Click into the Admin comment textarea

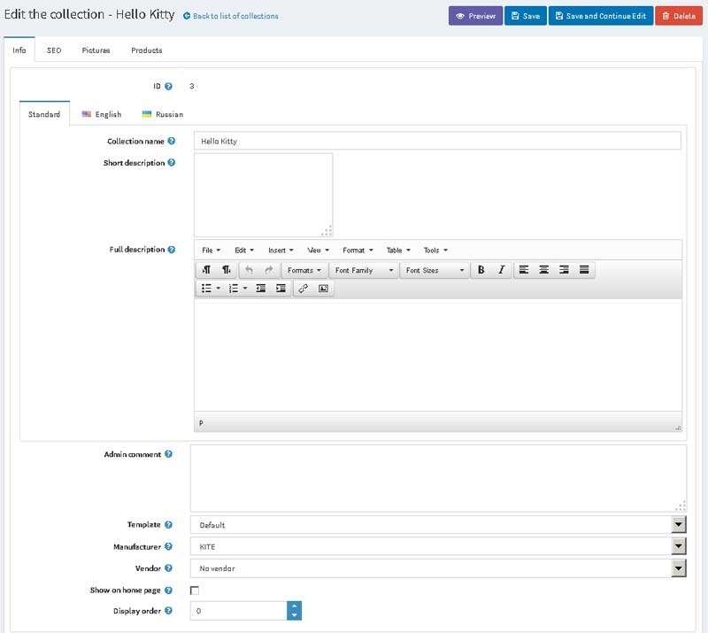point(438,478)
